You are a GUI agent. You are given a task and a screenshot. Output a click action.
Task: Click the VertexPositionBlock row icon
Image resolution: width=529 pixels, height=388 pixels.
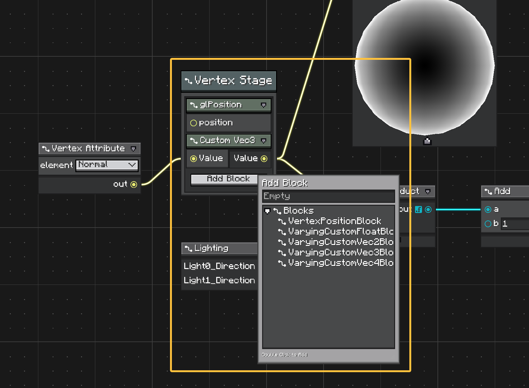point(282,221)
